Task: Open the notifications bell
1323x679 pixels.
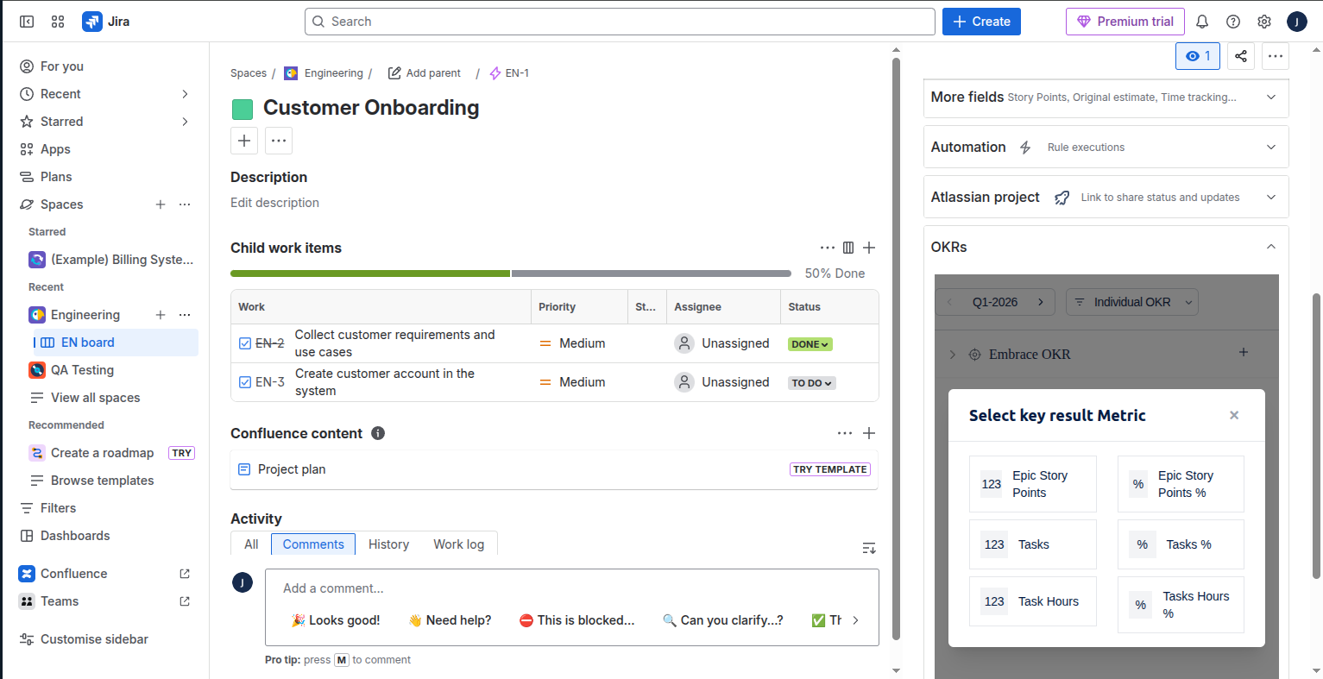Action: pyautogui.click(x=1202, y=22)
